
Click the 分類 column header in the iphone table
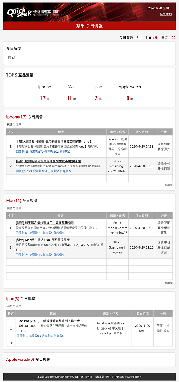pos(164,132)
